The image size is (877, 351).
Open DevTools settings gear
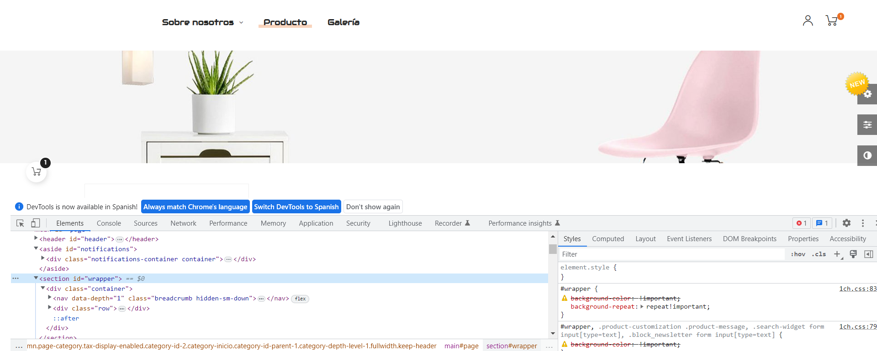click(x=846, y=223)
